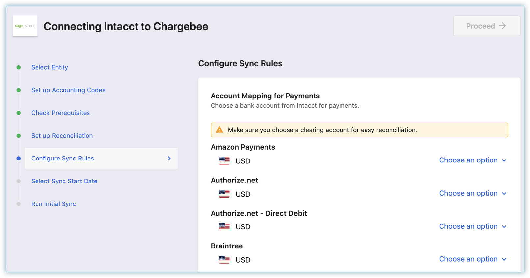Screen dimensions: 530x278
Task: Click USD label under Amazon Payments
Action: [x=243, y=161]
